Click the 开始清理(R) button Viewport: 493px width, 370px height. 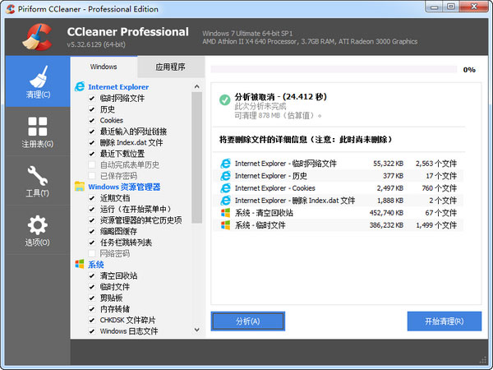[x=444, y=321]
